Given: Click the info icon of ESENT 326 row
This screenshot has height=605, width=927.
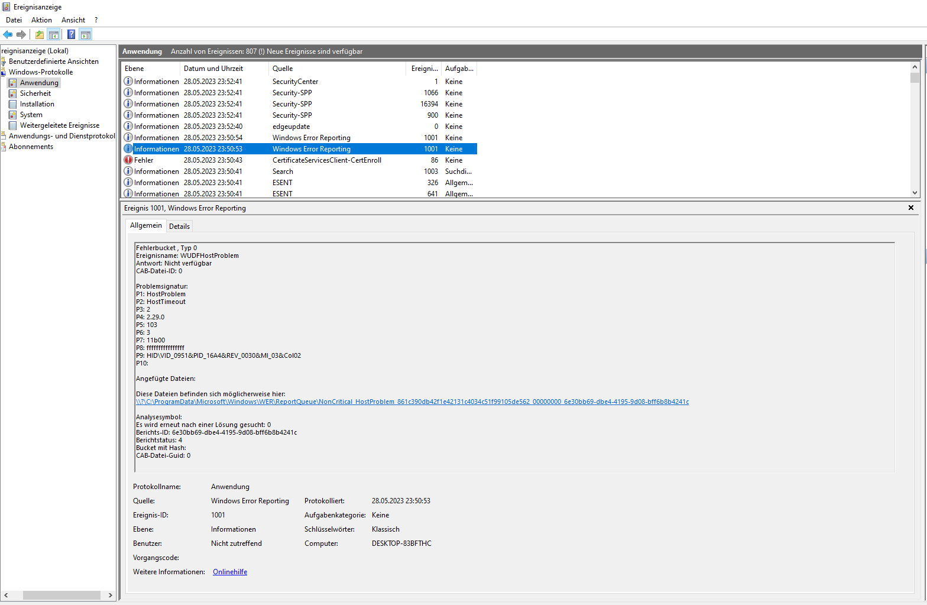Looking at the screenshot, I should tap(128, 182).
